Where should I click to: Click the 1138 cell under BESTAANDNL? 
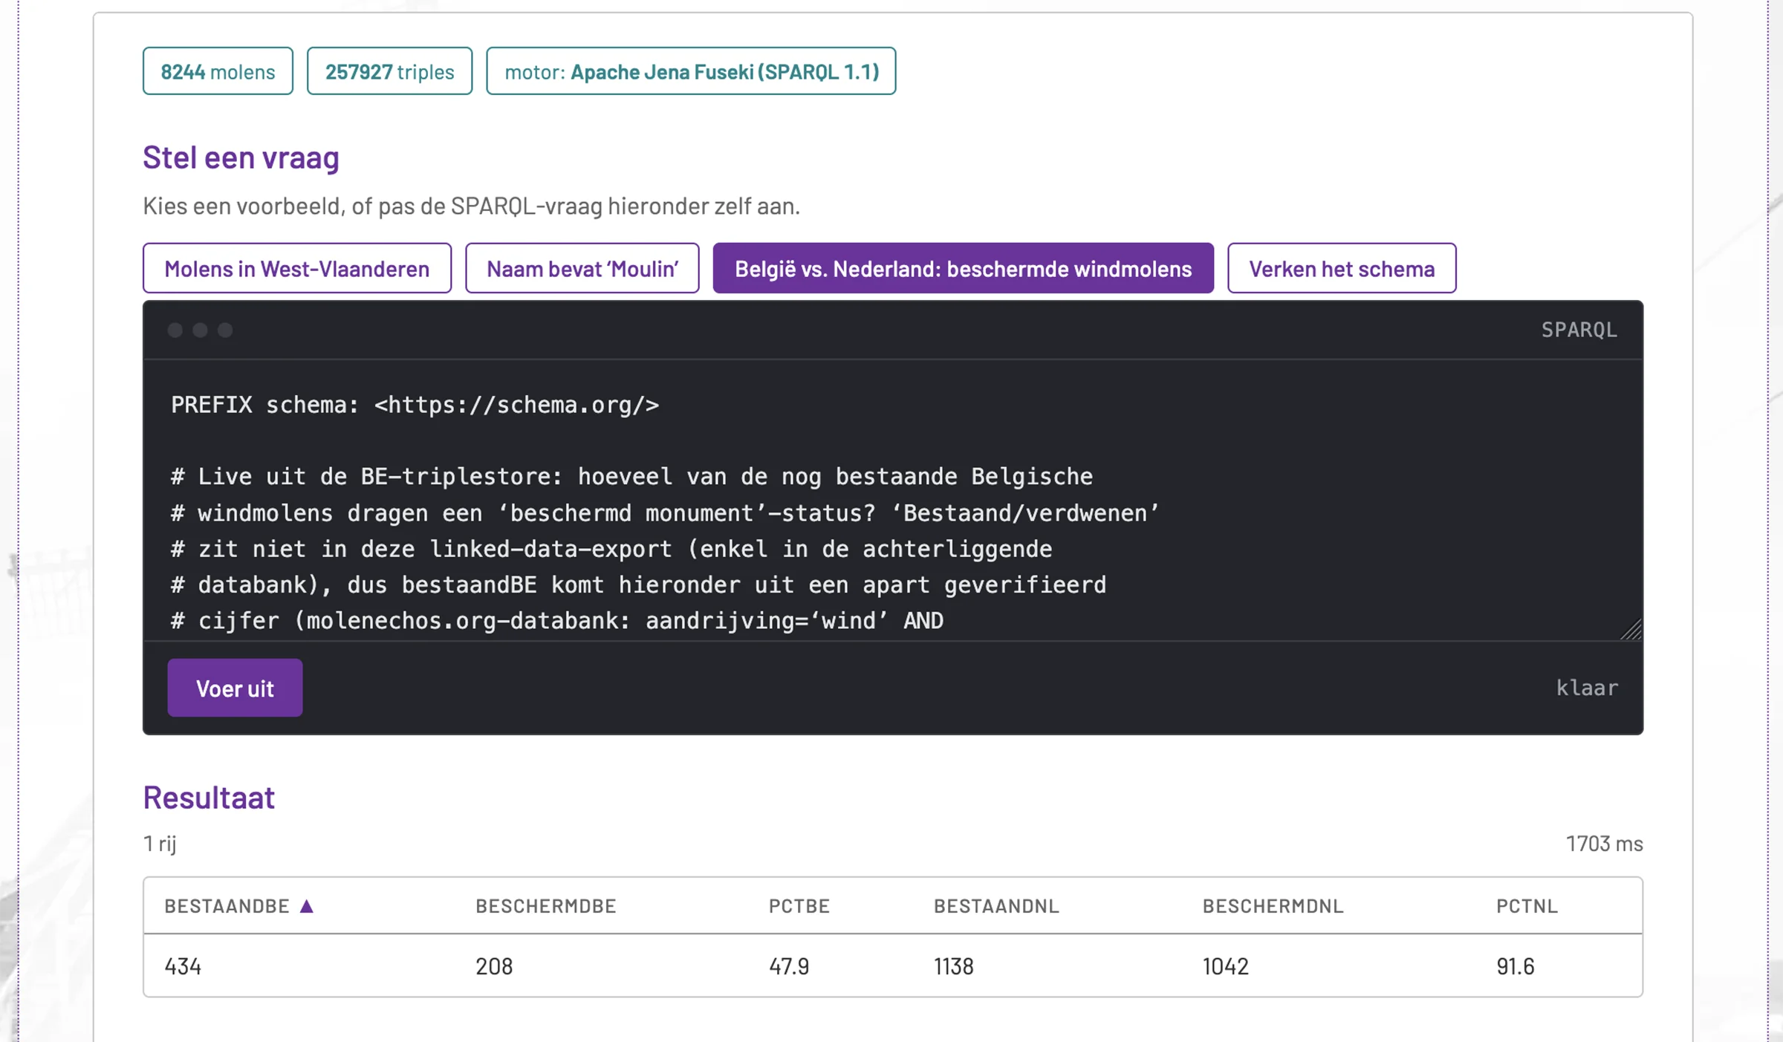954,966
